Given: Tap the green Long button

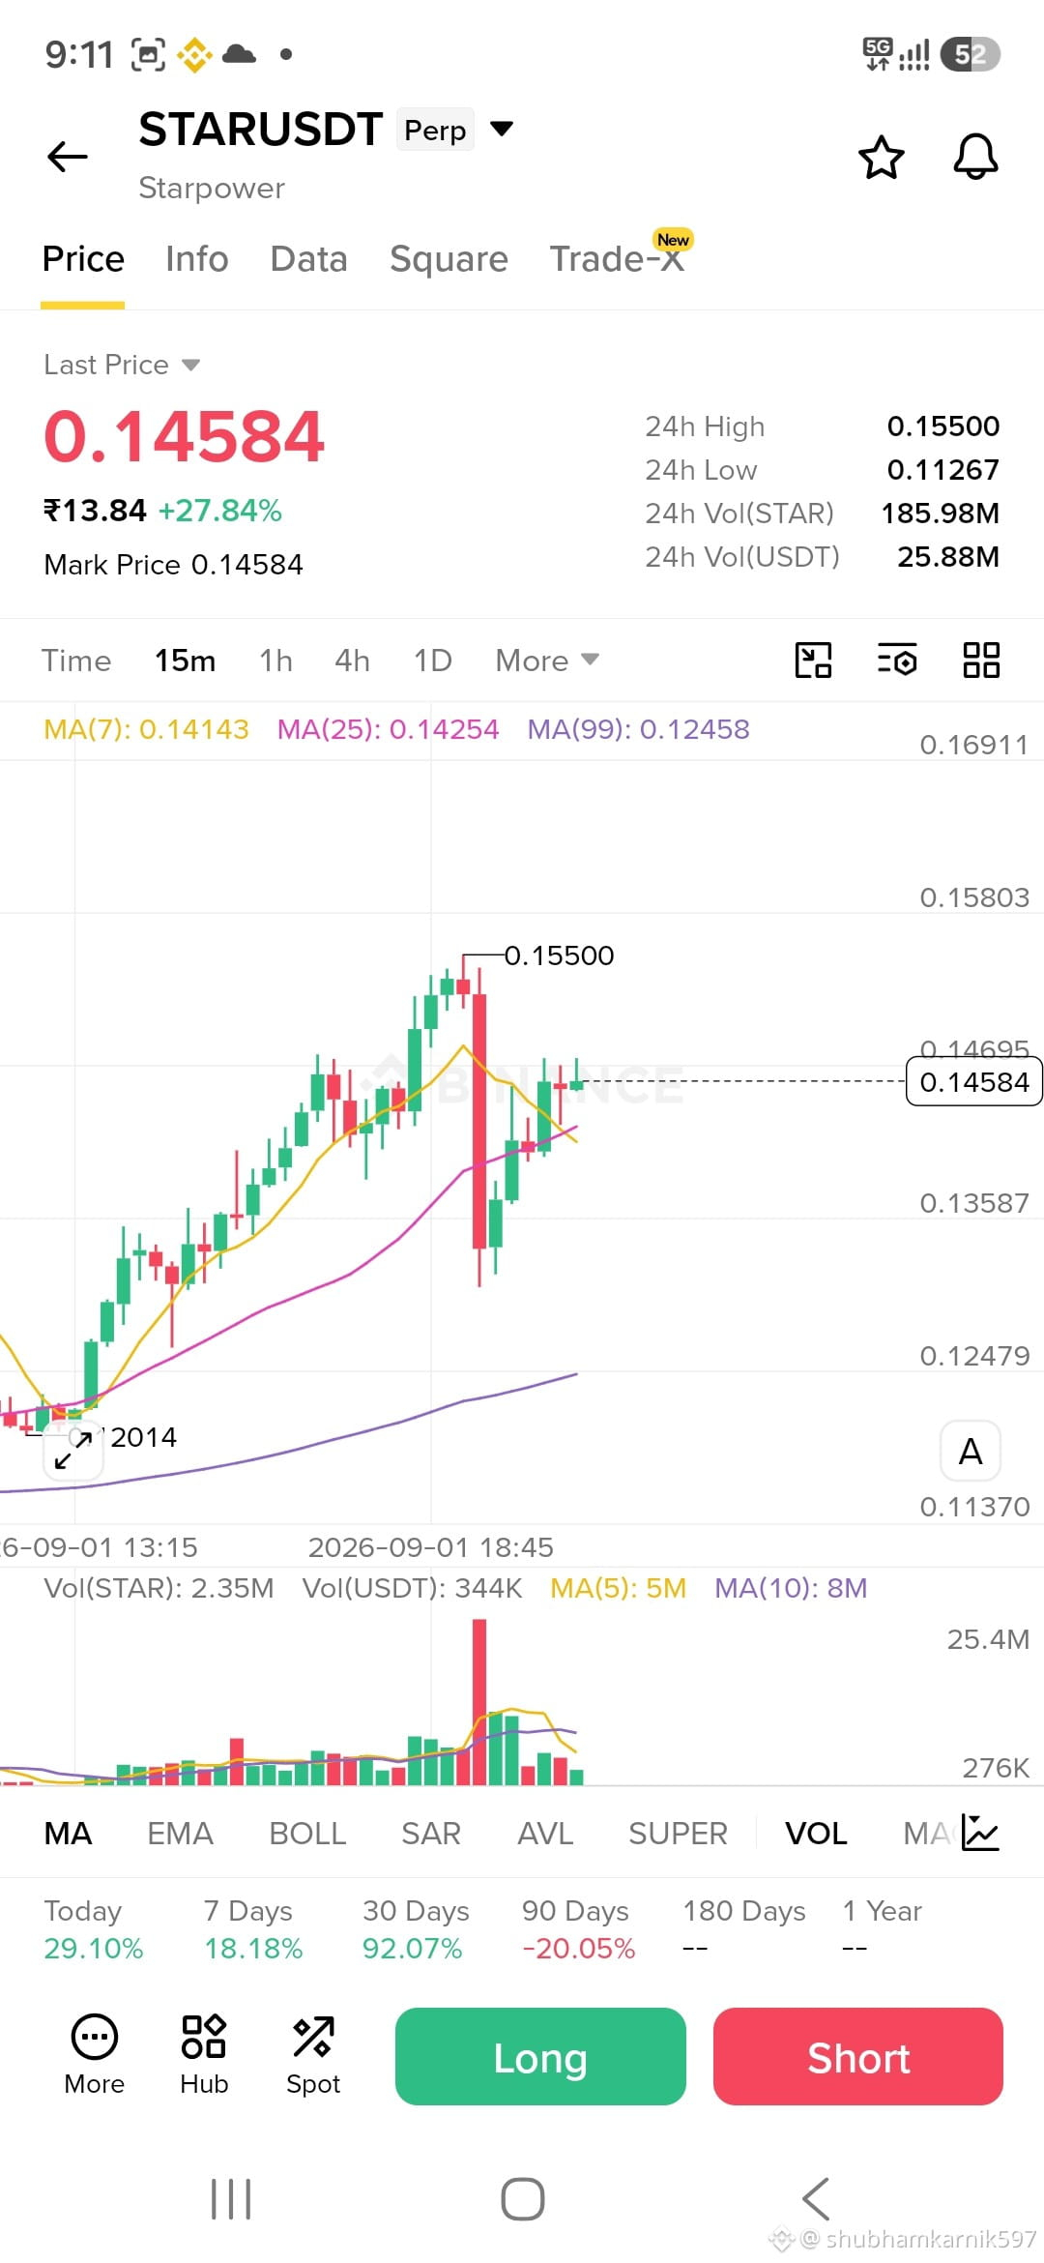Looking at the screenshot, I should click(540, 2056).
